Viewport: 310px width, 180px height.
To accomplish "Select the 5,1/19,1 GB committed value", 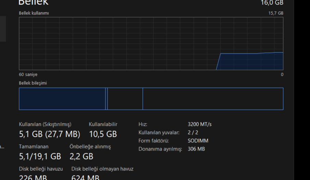I will point(40,156).
